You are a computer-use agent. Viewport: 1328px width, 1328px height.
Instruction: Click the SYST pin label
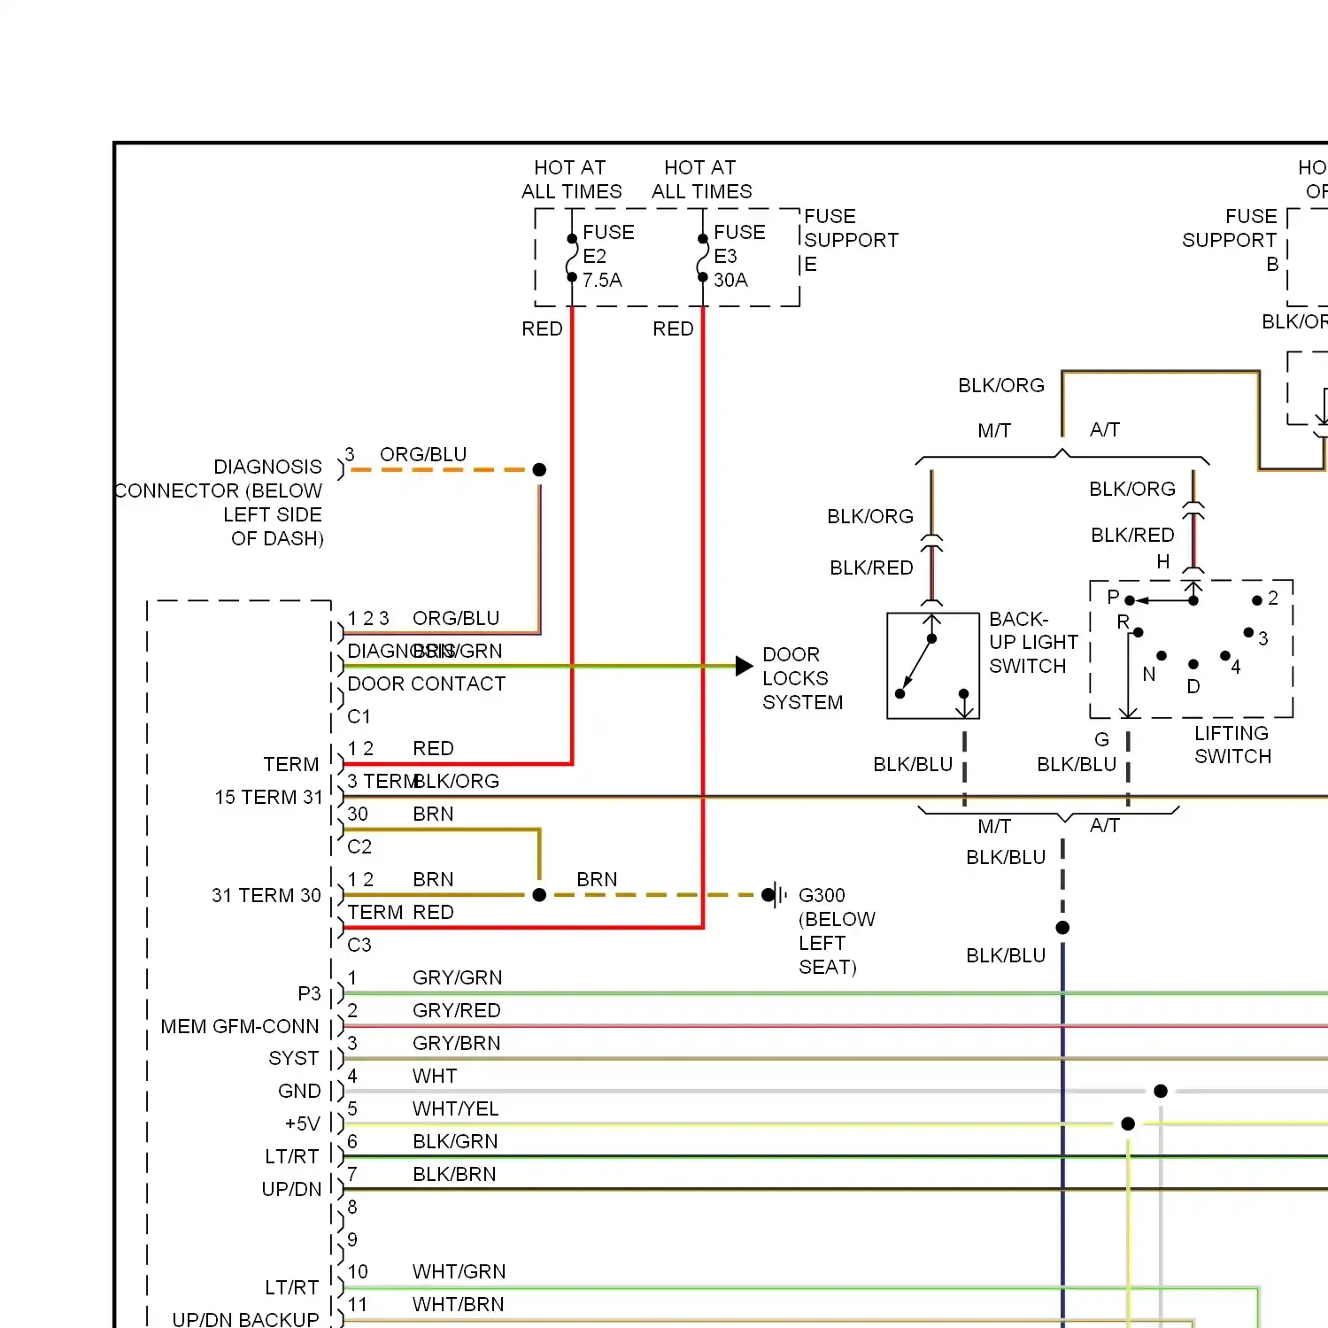pyautogui.click(x=293, y=1058)
